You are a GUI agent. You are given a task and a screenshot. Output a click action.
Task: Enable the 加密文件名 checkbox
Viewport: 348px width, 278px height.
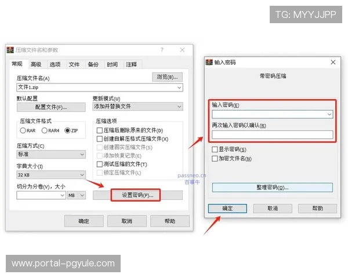[215, 159]
